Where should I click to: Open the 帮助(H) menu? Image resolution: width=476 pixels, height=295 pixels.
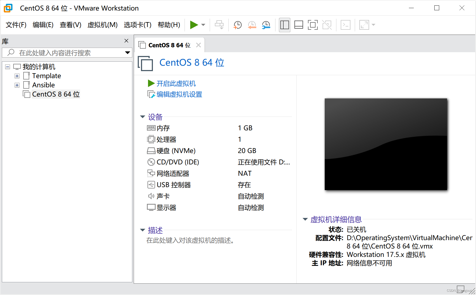169,25
